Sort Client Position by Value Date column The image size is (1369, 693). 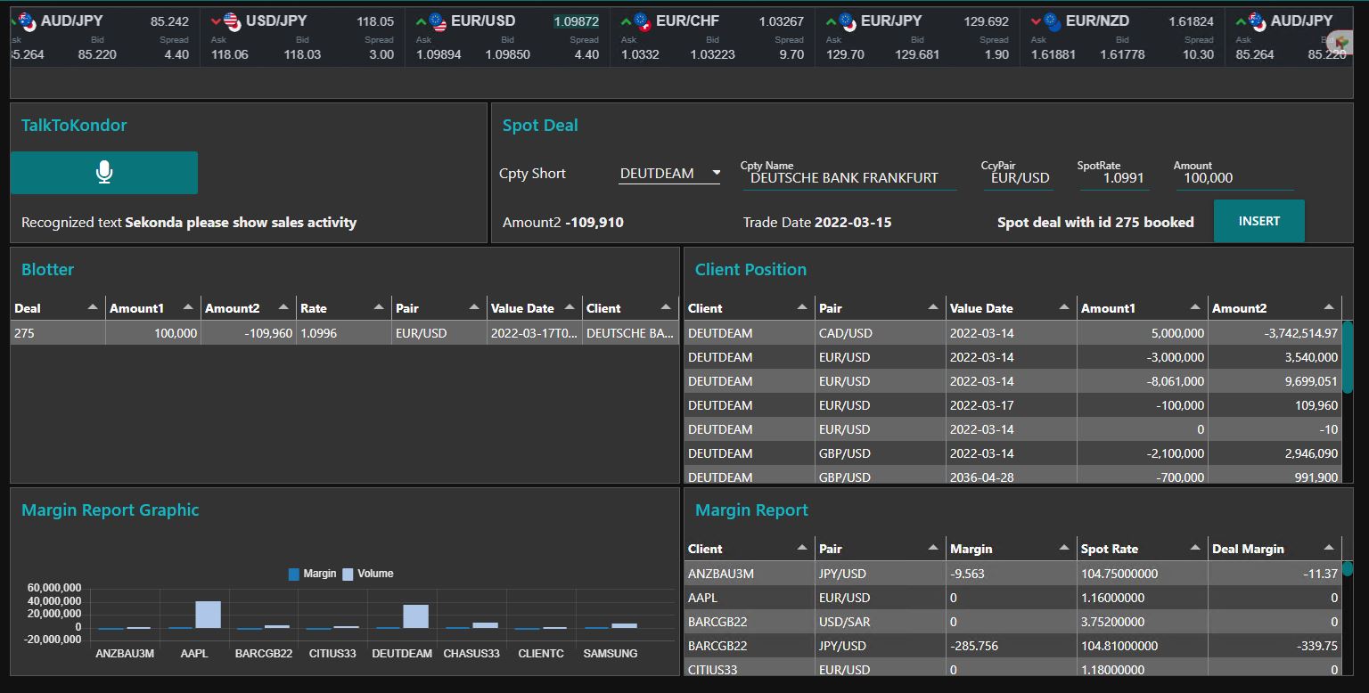click(1011, 308)
